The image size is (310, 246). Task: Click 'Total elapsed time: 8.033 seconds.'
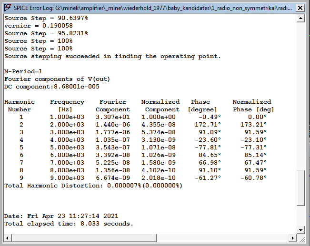[69, 224]
